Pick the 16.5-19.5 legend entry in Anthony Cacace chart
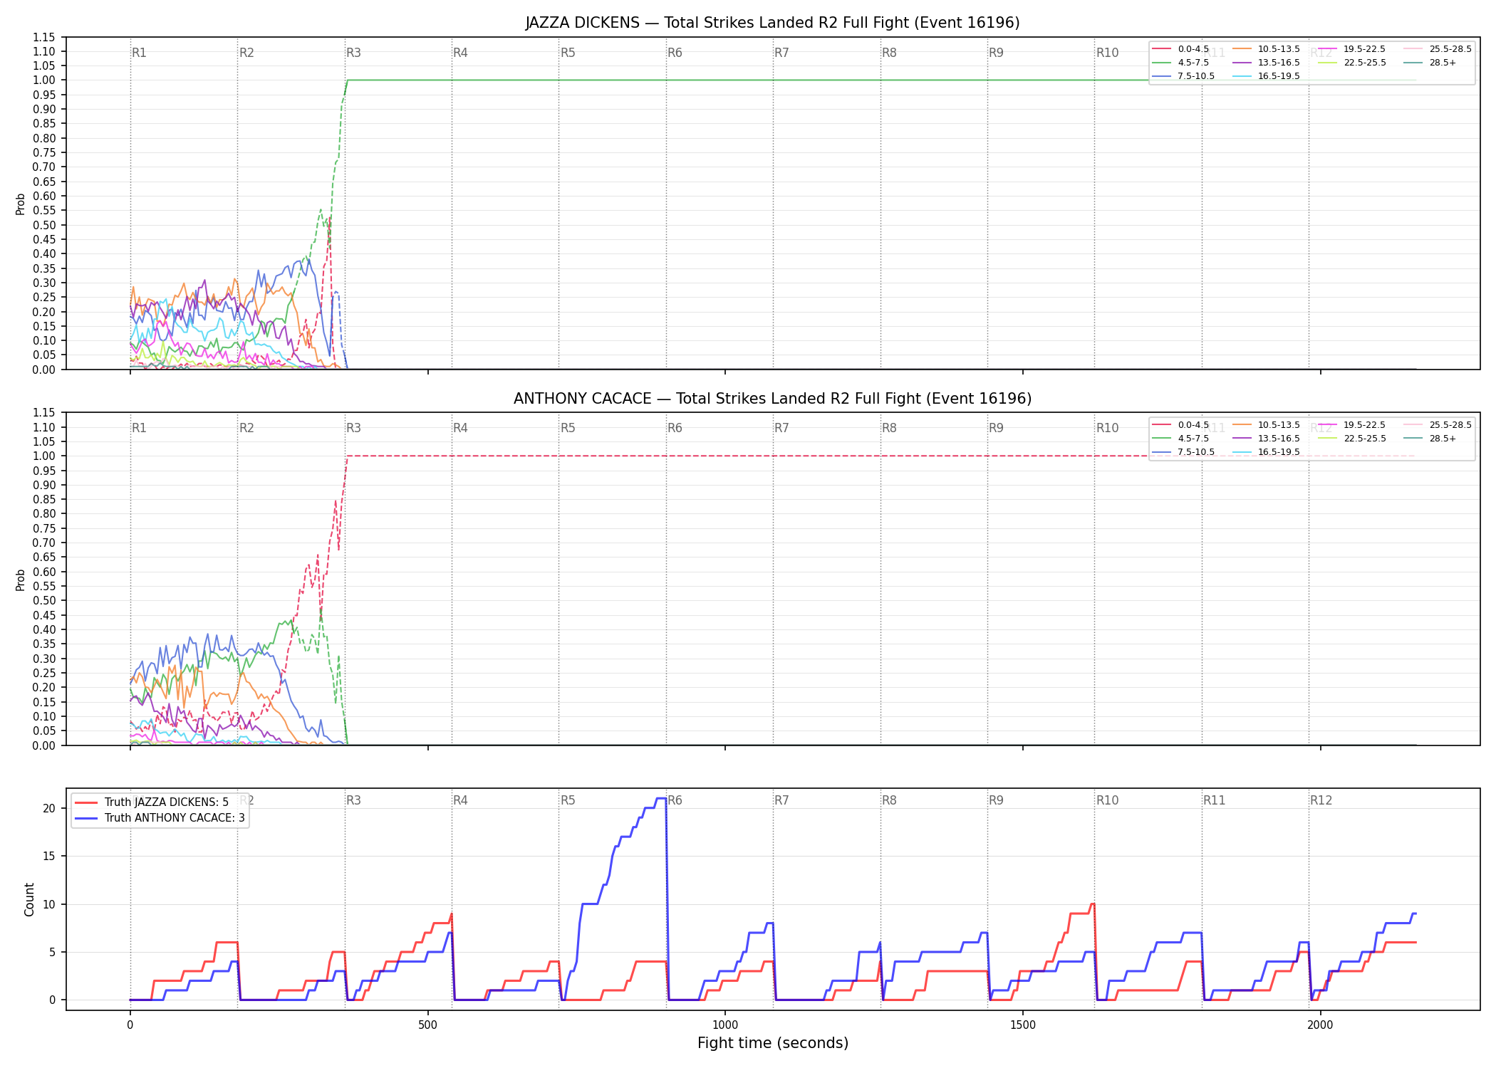This screenshot has width=1496, height=1068. (x=1266, y=452)
